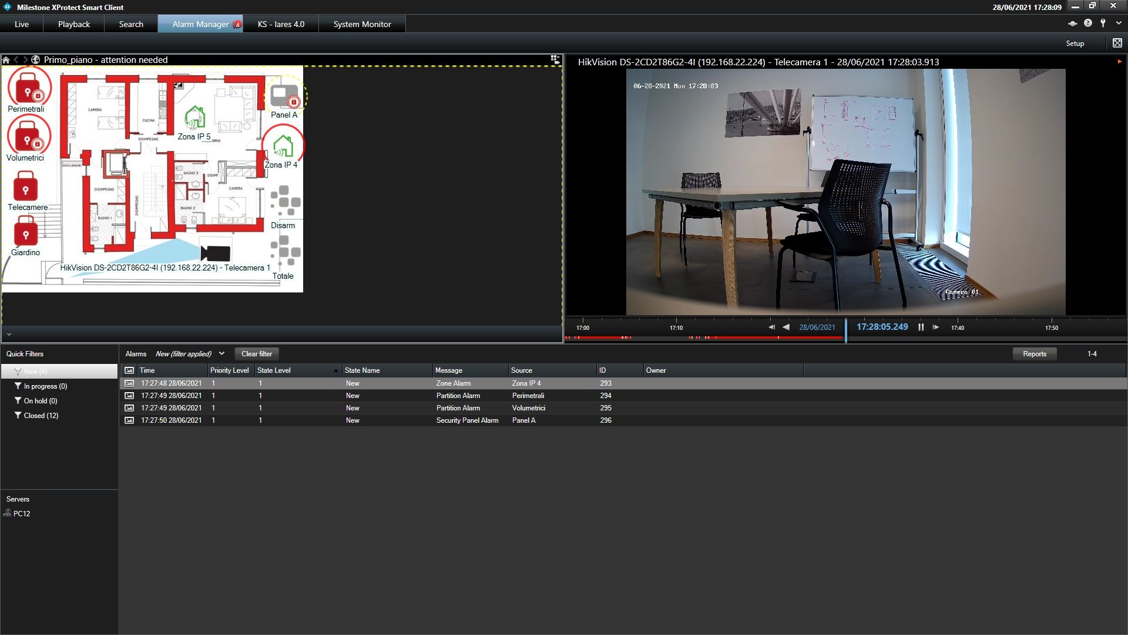Screen dimensions: 1128x635
Task: Click the Totale scenario icon on map
Action: point(285,252)
